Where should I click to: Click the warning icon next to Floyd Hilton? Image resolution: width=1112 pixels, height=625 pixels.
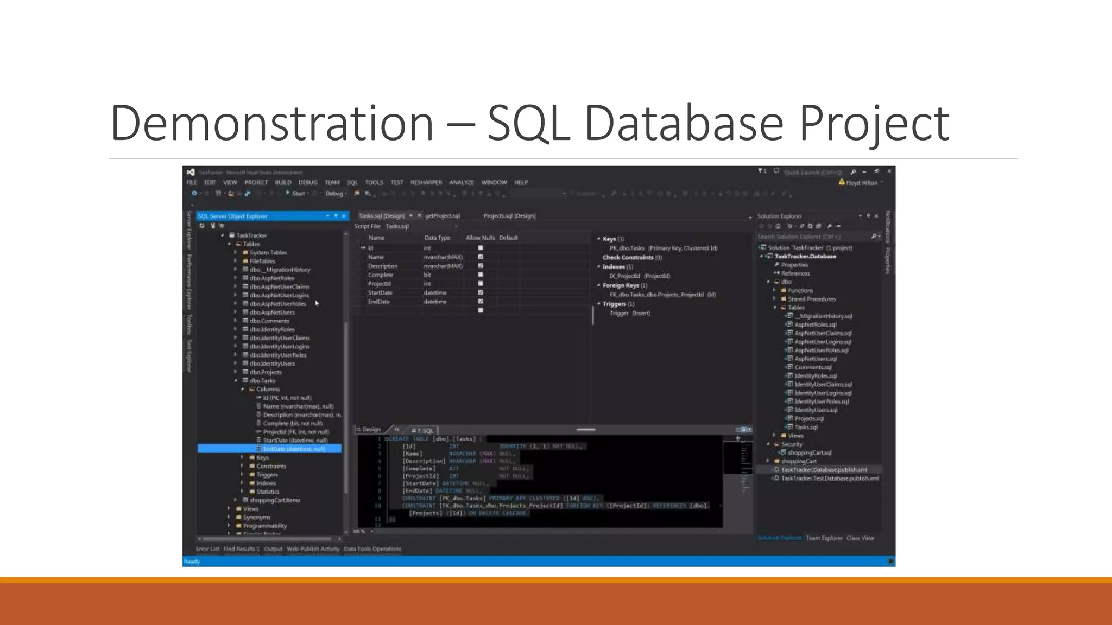click(842, 182)
